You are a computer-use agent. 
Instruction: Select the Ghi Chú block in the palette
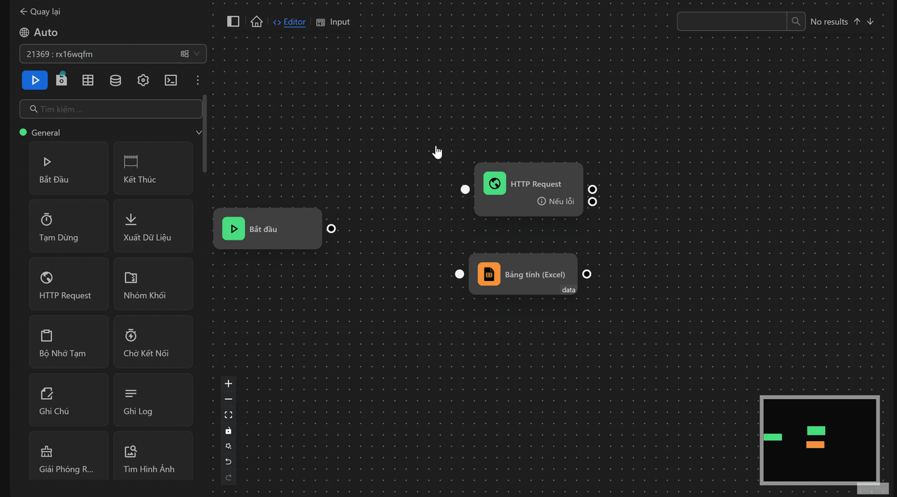coord(68,399)
